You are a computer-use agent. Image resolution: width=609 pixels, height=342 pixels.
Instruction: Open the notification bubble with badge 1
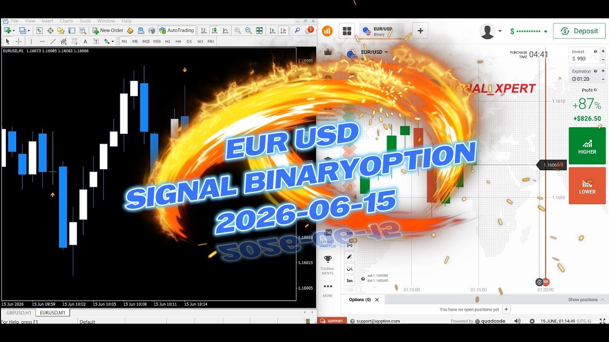coord(309,30)
